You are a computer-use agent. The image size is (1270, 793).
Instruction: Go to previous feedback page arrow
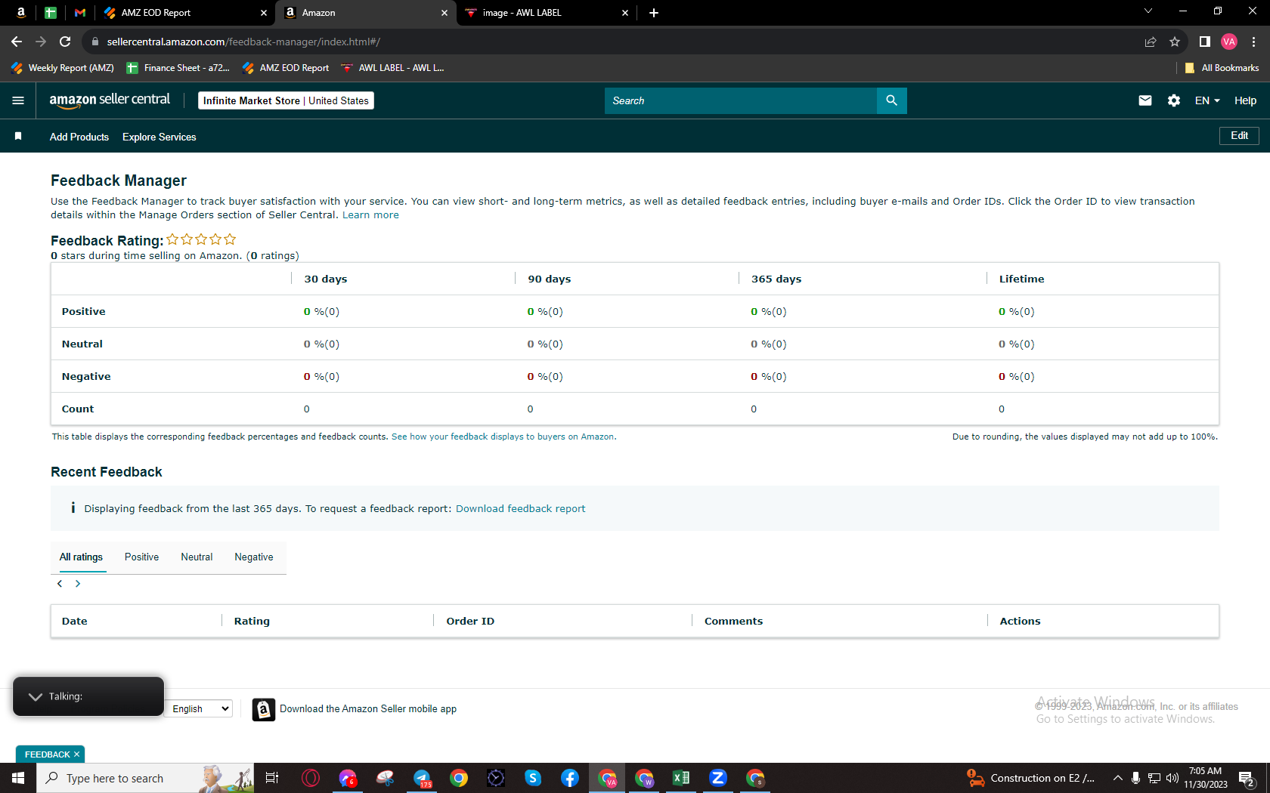tap(60, 584)
